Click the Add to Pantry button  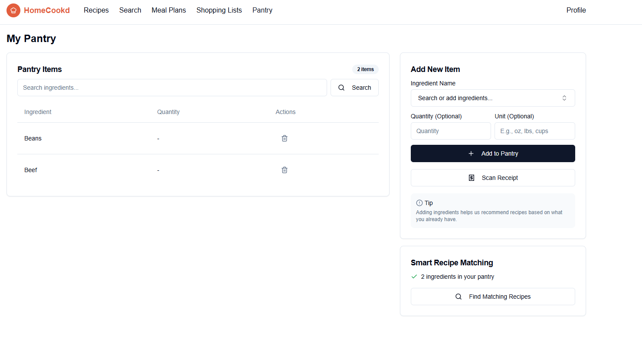click(x=493, y=153)
